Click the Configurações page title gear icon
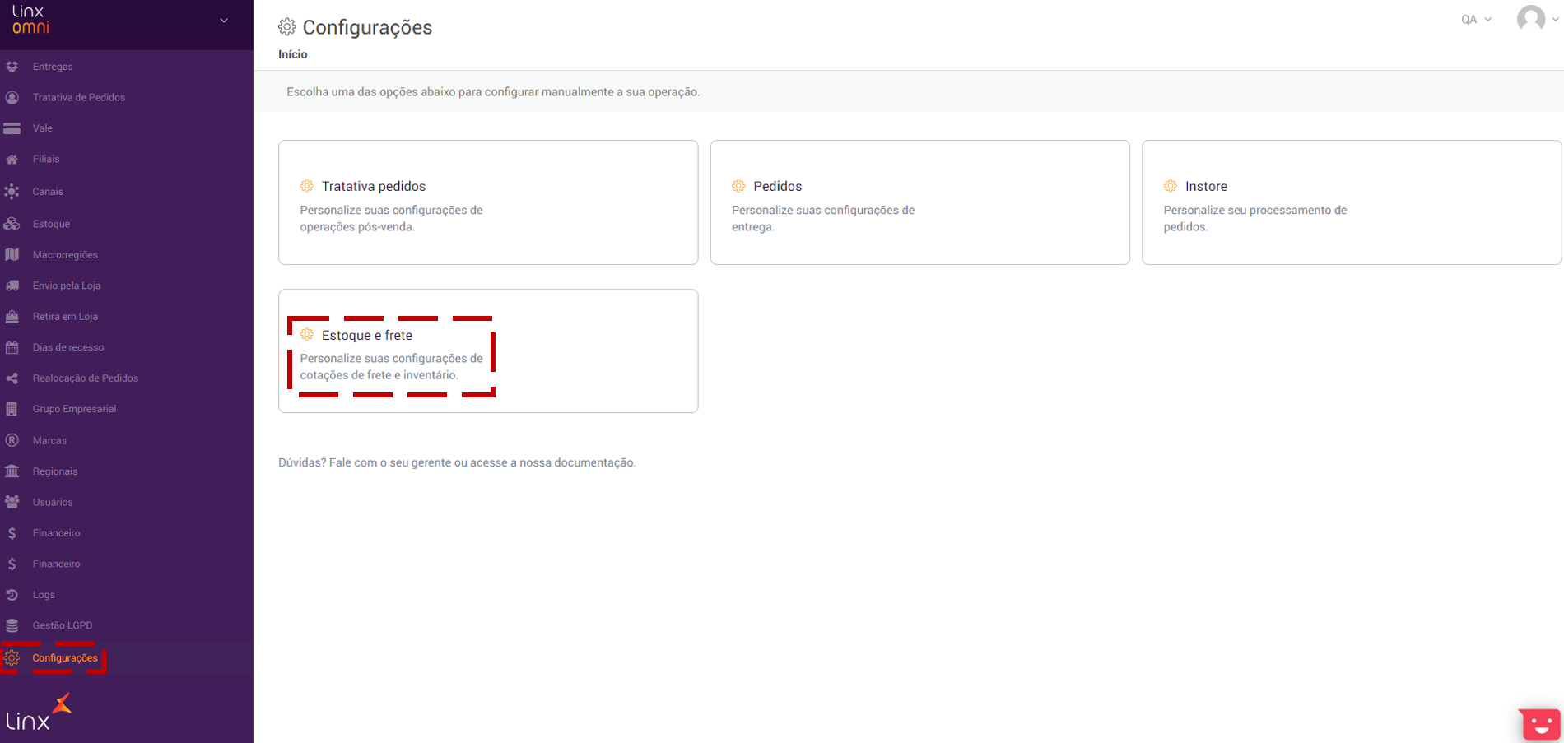This screenshot has width=1564, height=743. [287, 27]
